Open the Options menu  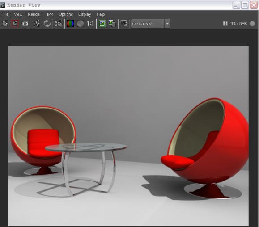[x=66, y=14]
